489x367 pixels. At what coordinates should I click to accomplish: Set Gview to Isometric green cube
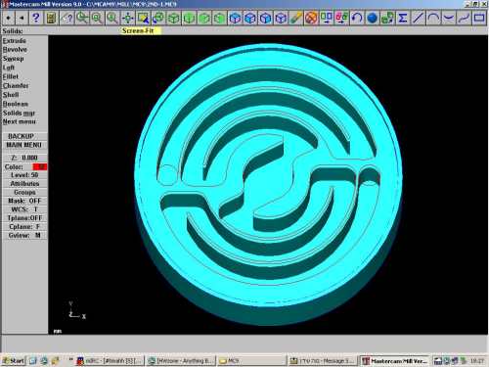click(173, 18)
